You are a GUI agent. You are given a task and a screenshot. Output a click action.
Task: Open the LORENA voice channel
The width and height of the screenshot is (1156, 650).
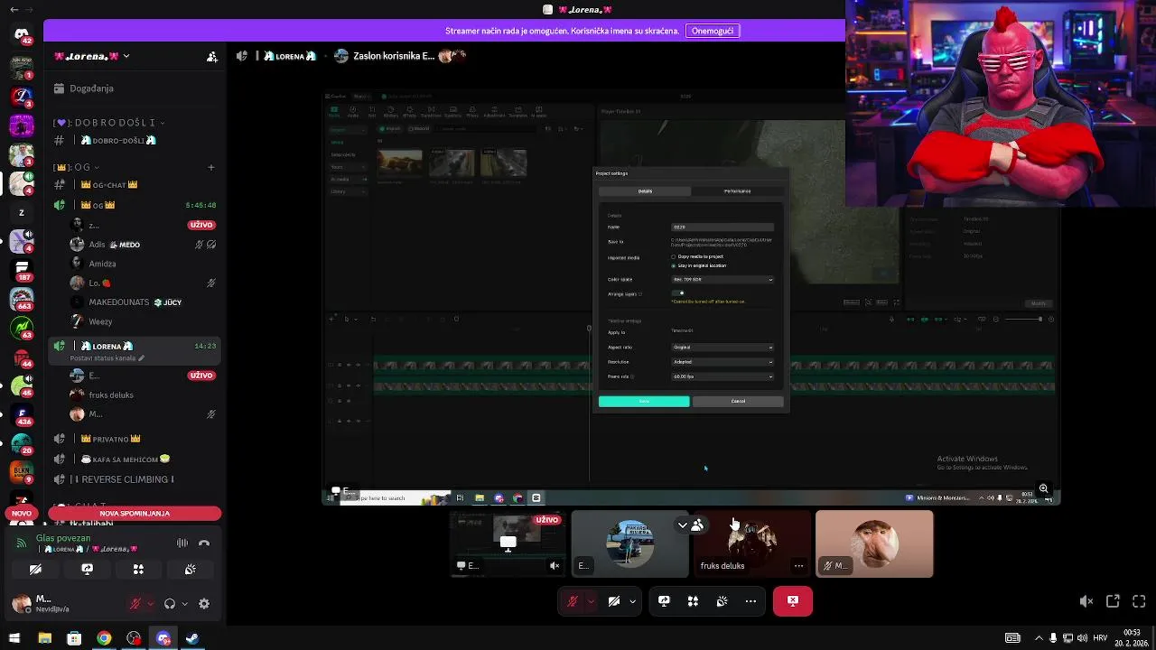coord(135,346)
